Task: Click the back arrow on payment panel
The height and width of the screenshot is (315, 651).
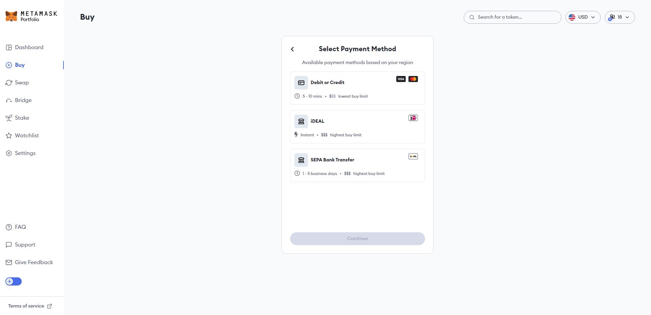Action: tap(292, 49)
